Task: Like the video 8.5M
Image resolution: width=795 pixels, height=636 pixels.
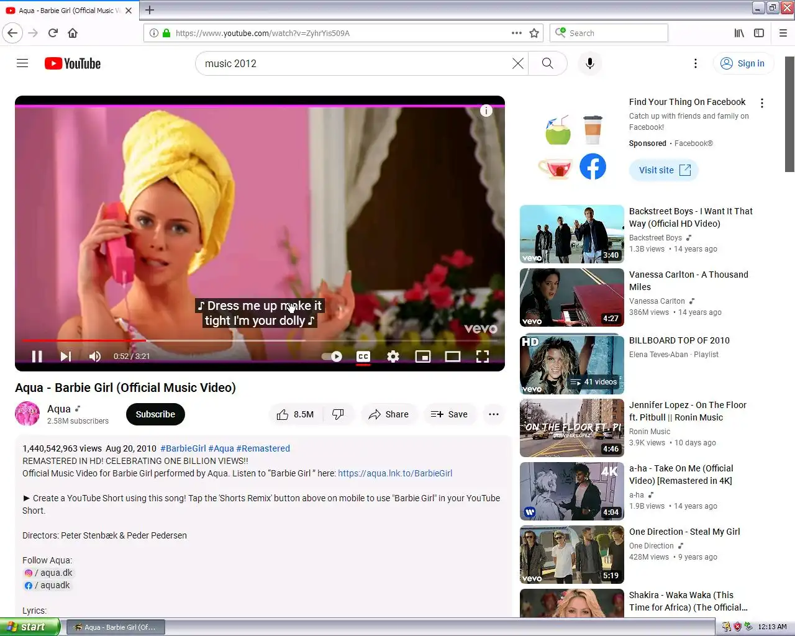Action: [295, 414]
